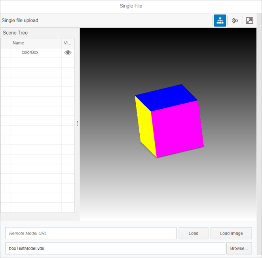Click first empty row below colorBox
Image resolution: width=262 pixels, height=258 pixels.
(36, 63)
